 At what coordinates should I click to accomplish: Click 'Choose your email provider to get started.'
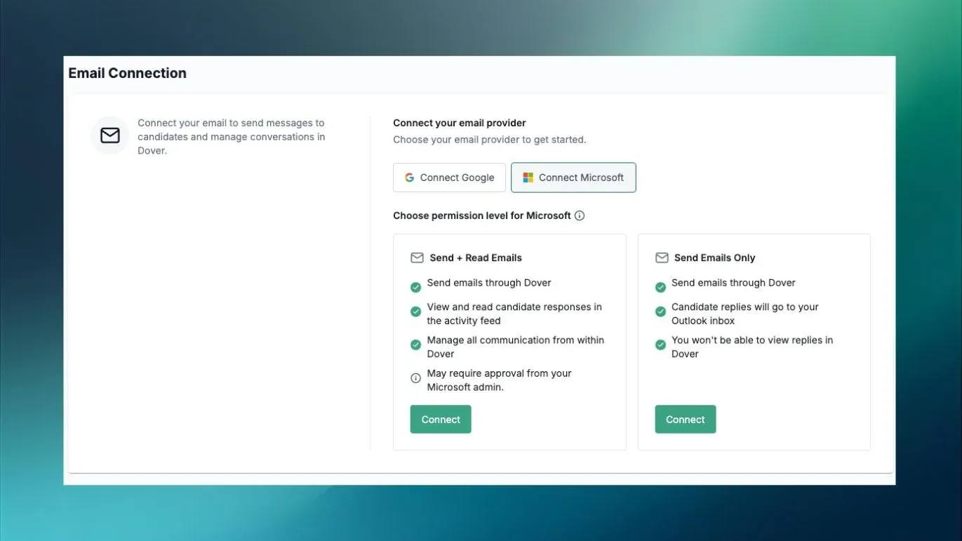(x=490, y=140)
